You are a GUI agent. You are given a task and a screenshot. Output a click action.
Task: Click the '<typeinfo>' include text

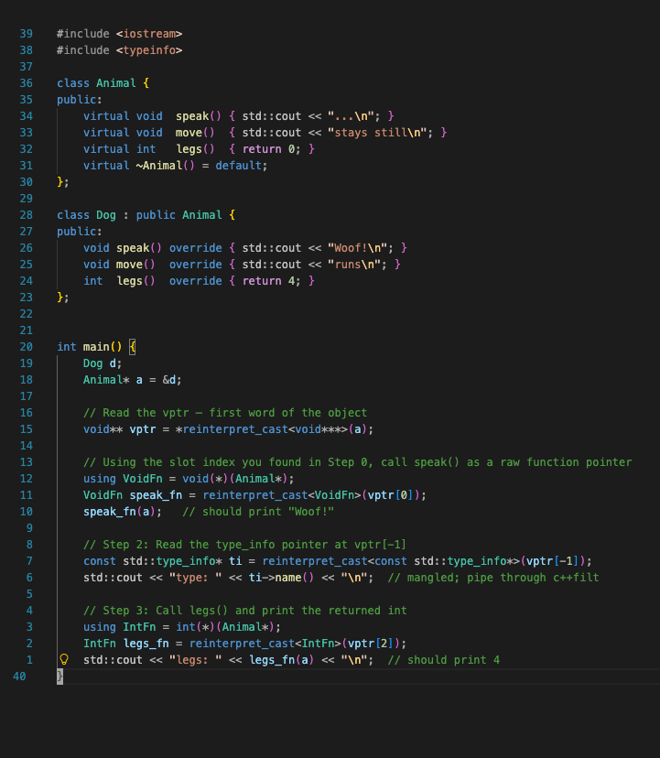[149, 50]
